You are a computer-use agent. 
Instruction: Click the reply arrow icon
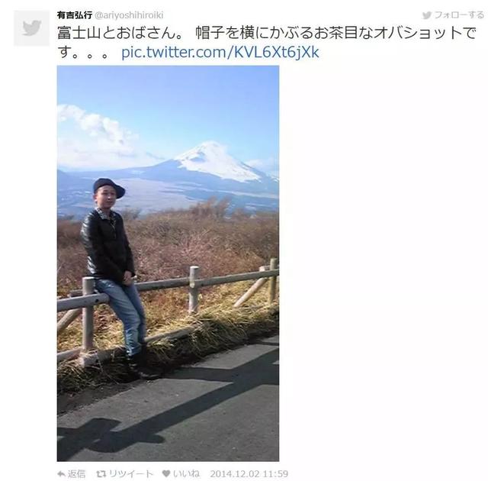(x=61, y=474)
